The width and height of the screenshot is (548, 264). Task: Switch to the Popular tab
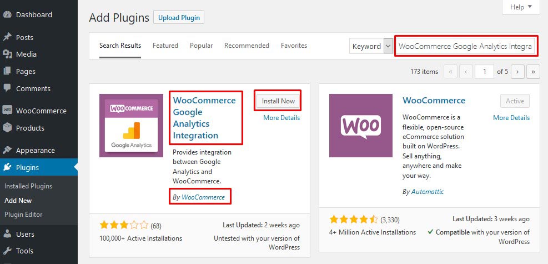[202, 46]
